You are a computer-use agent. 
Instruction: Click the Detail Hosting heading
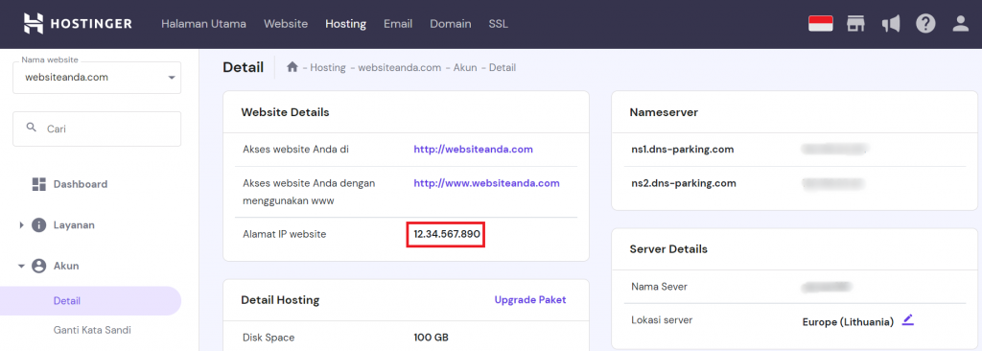click(280, 299)
